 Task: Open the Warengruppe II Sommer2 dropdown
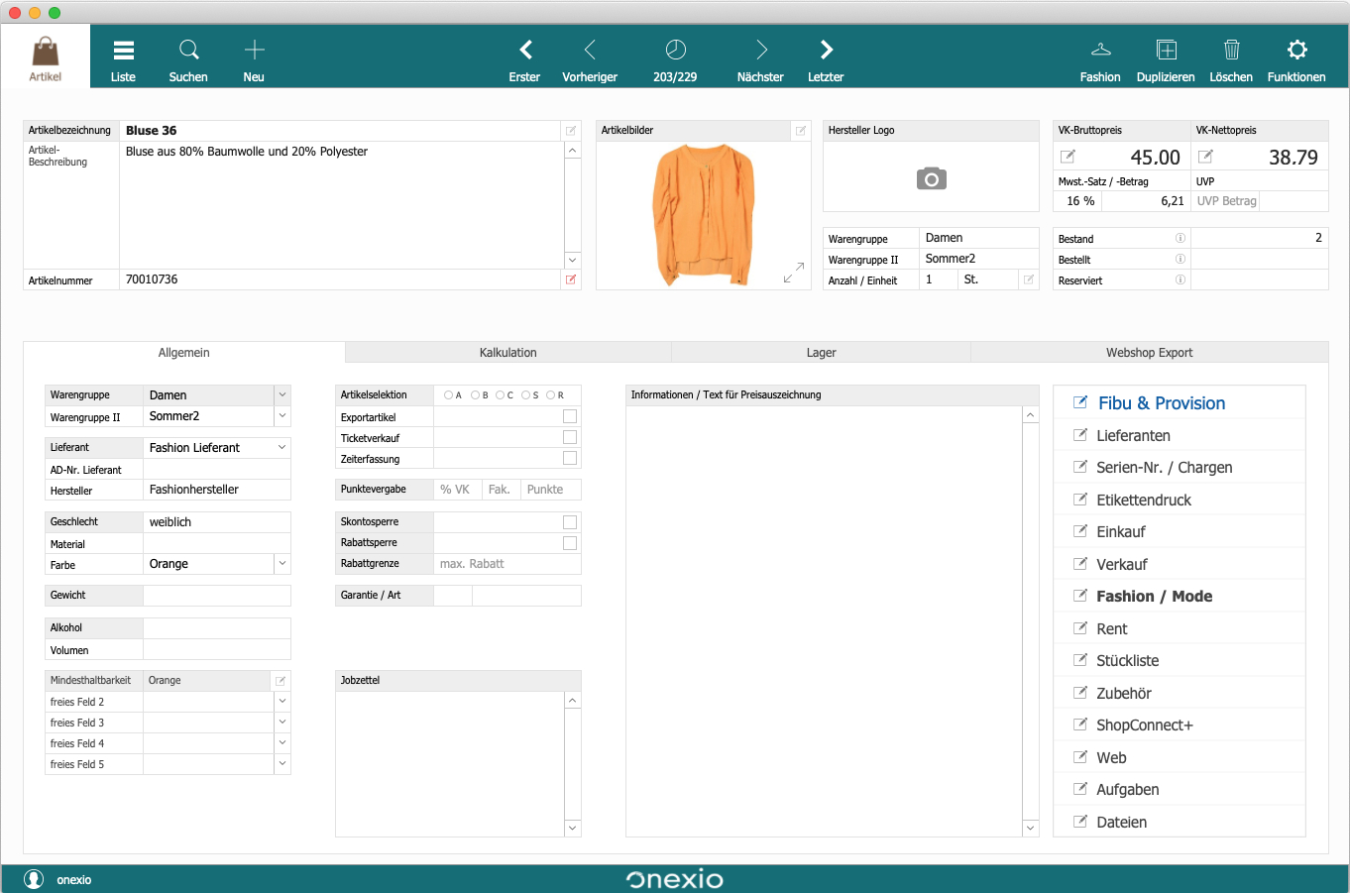point(282,416)
